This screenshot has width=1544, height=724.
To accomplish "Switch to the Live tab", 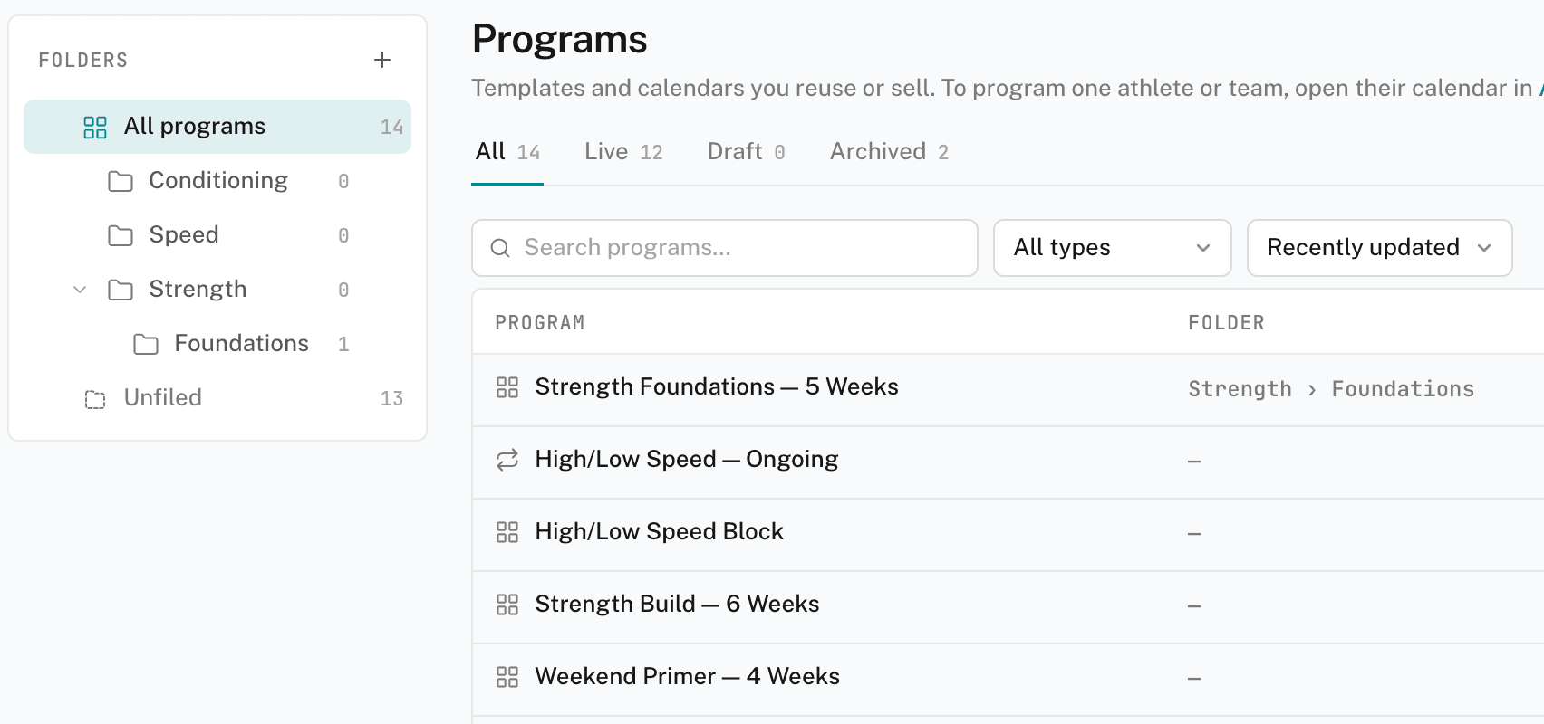I will pos(623,152).
